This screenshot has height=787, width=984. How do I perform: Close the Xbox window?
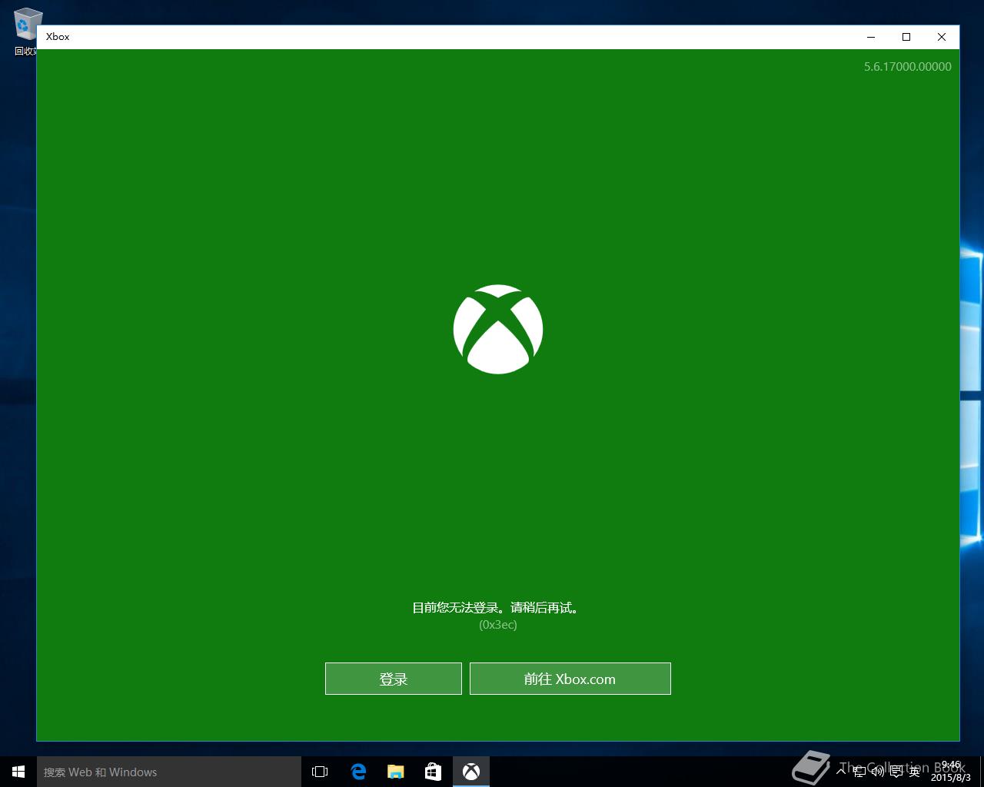(942, 37)
